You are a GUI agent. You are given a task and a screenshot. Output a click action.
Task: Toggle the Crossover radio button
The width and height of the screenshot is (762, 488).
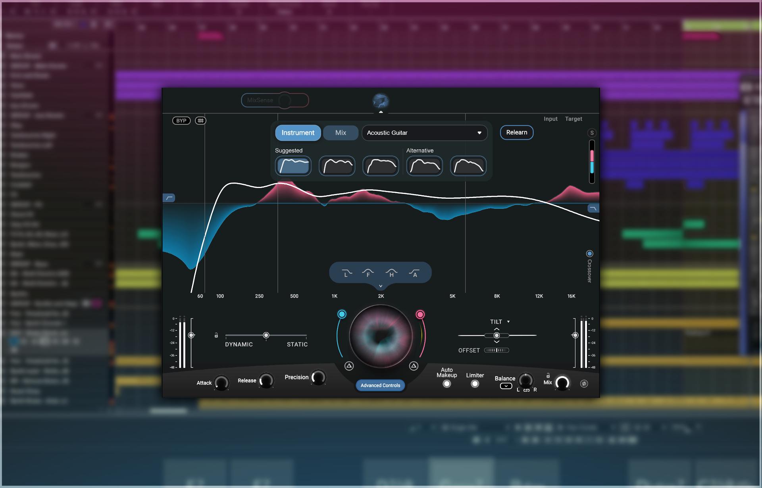[x=589, y=254]
